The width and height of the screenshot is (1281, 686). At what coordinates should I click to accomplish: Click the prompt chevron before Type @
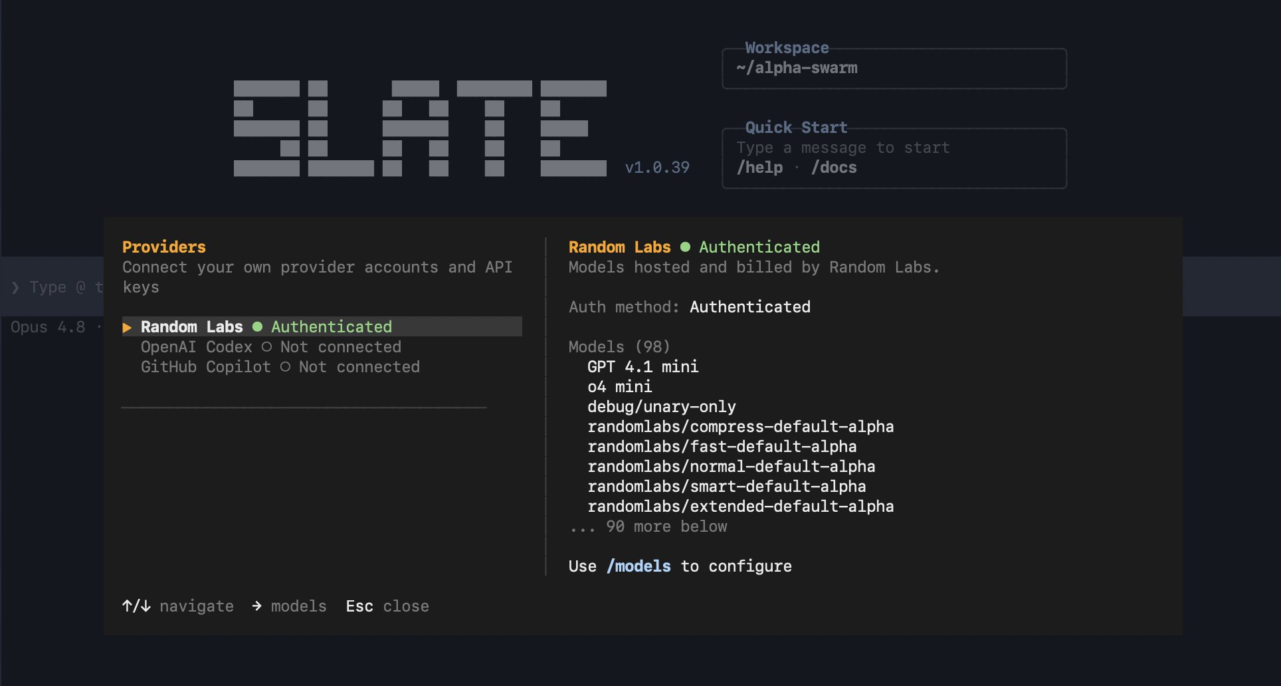pyautogui.click(x=15, y=287)
